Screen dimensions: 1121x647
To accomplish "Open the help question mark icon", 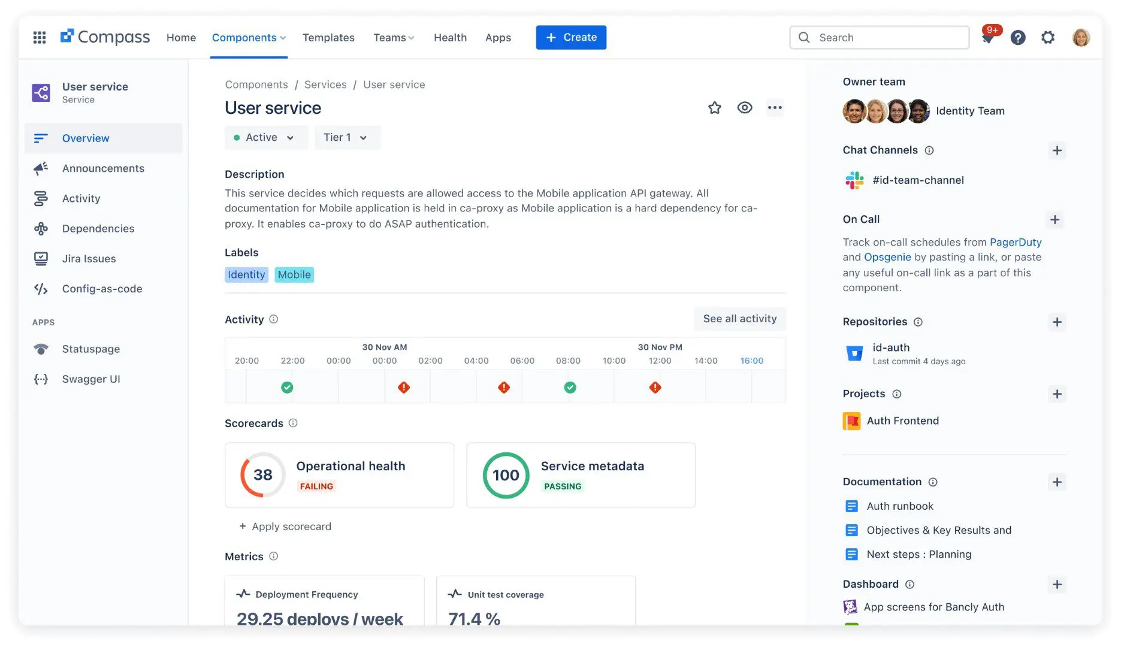I will 1018,37.
